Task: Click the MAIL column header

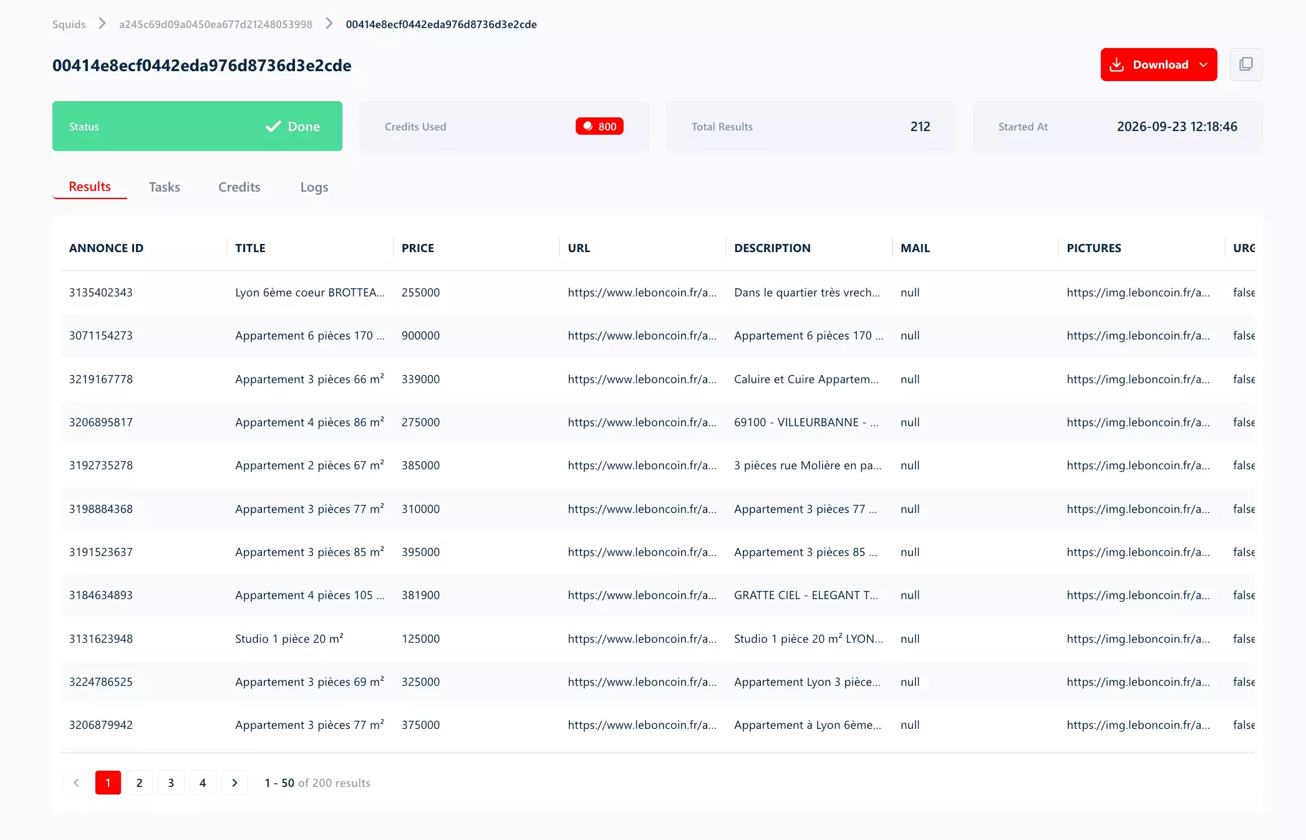Action: point(915,248)
